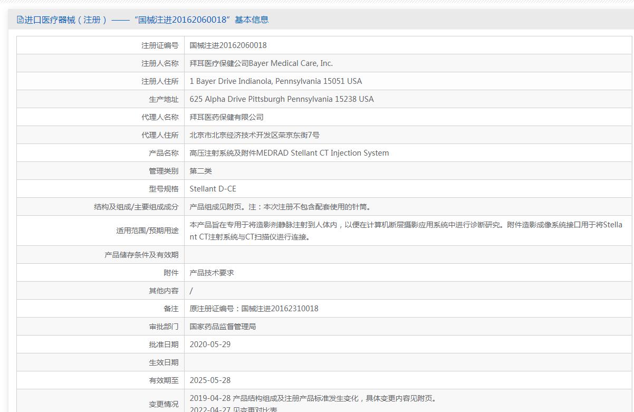This screenshot has width=634, height=412.
Task: Click the label 适用范围/预期用途
Action: pyautogui.click(x=147, y=231)
